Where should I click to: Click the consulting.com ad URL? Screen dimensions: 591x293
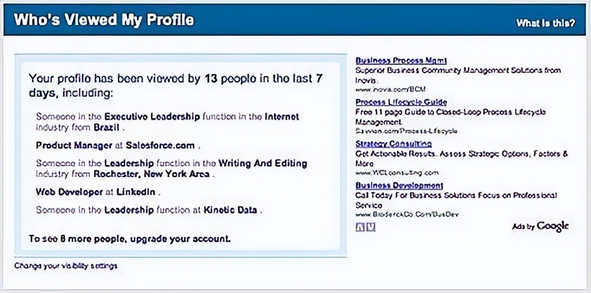(397, 173)
